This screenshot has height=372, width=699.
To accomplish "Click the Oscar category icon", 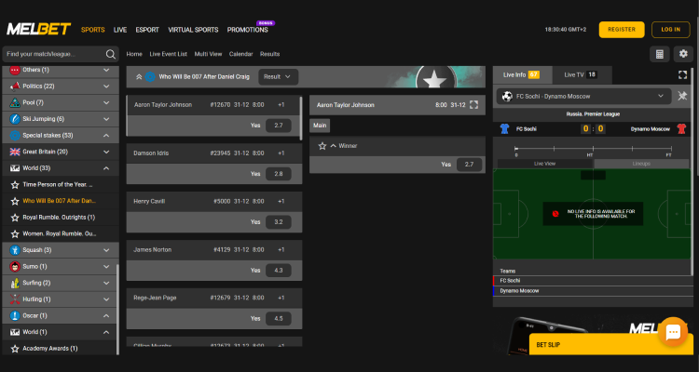I will click(15, 315).
